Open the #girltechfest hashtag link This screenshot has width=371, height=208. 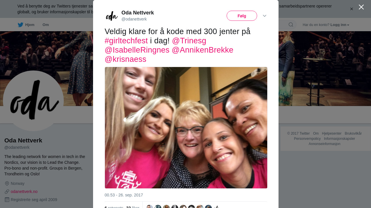click(126, 41)
